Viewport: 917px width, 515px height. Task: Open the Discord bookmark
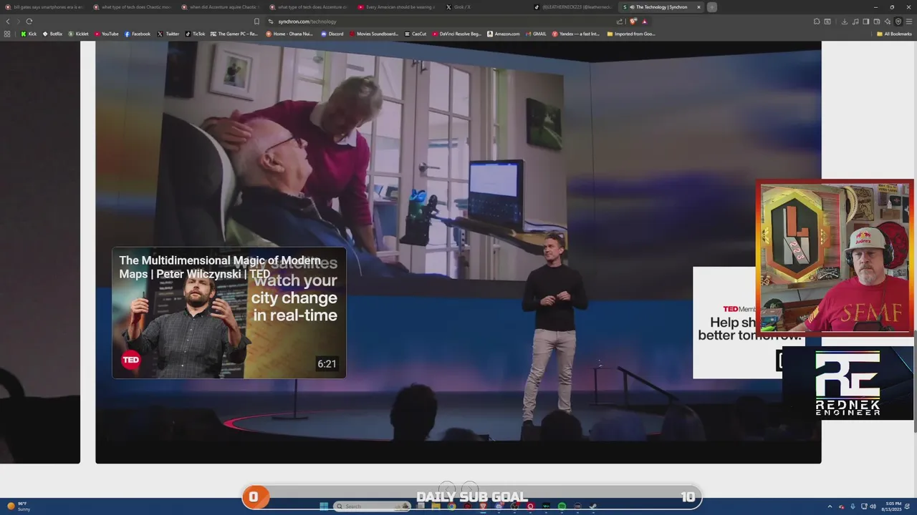[332, 34]
